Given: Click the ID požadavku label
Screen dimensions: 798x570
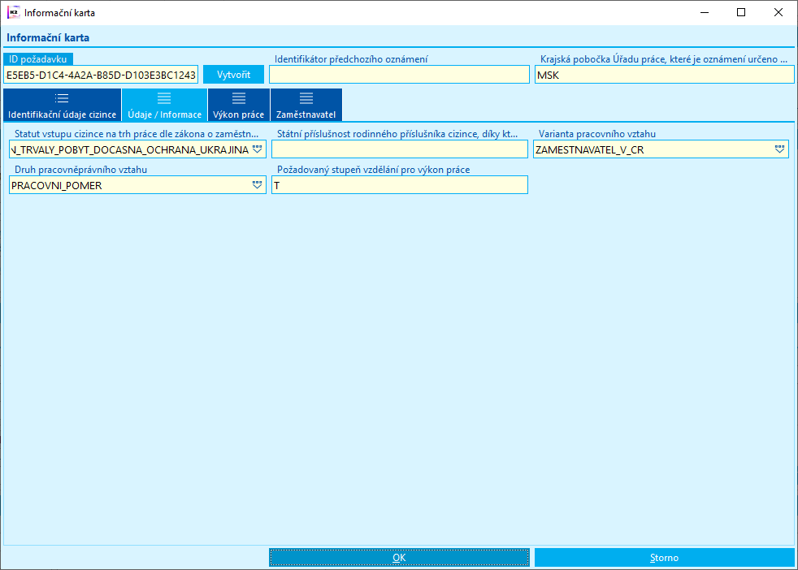Looking at the screenshot, I should (38, 59).
